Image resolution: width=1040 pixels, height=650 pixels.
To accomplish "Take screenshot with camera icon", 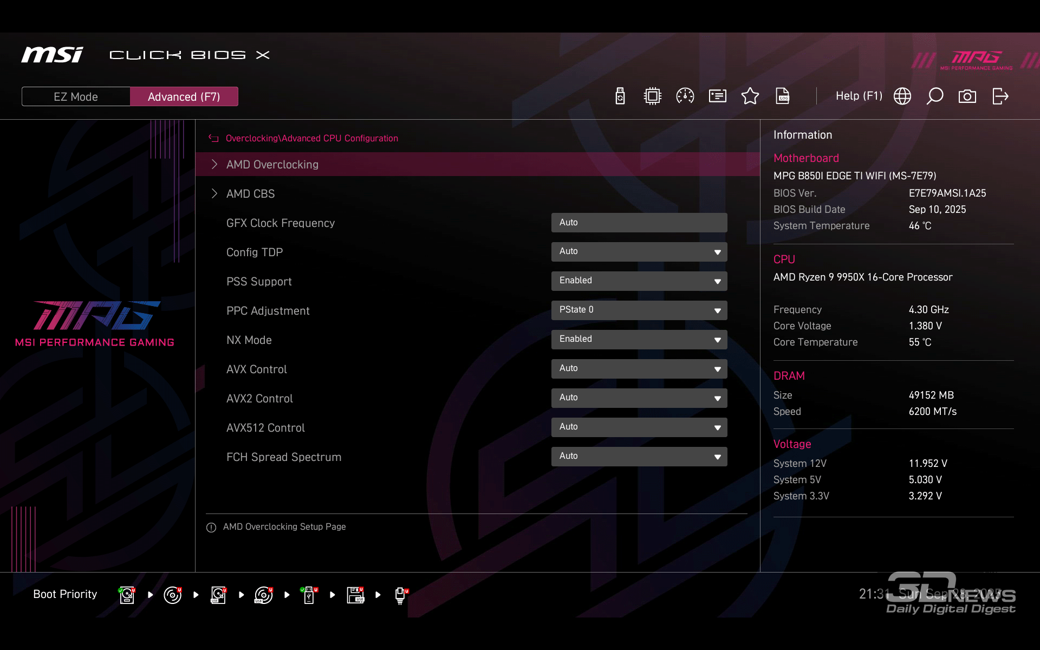I will [x=967, y=96].
